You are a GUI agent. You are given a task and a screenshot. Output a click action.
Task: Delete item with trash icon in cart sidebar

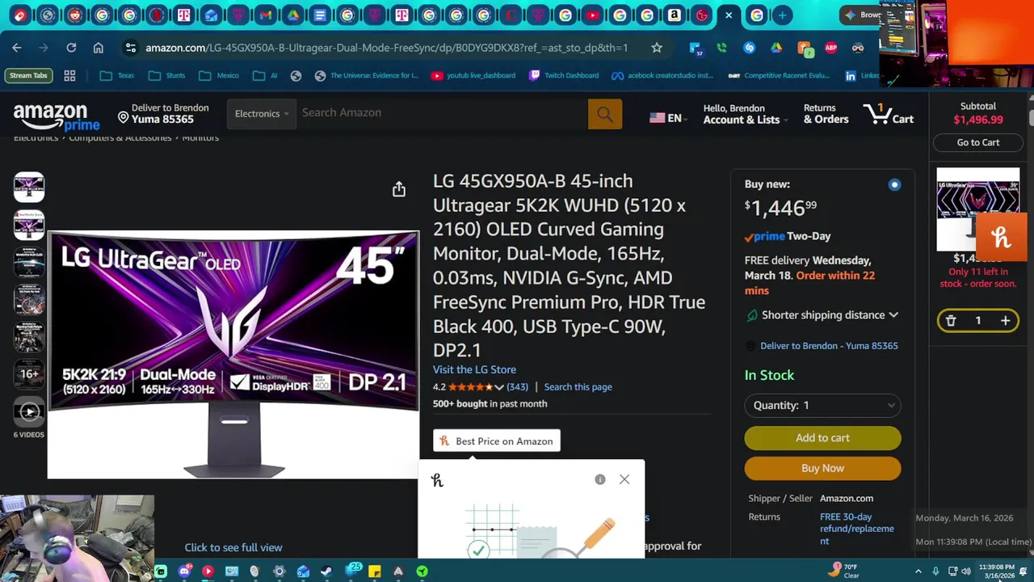click(x=951, y=321)
